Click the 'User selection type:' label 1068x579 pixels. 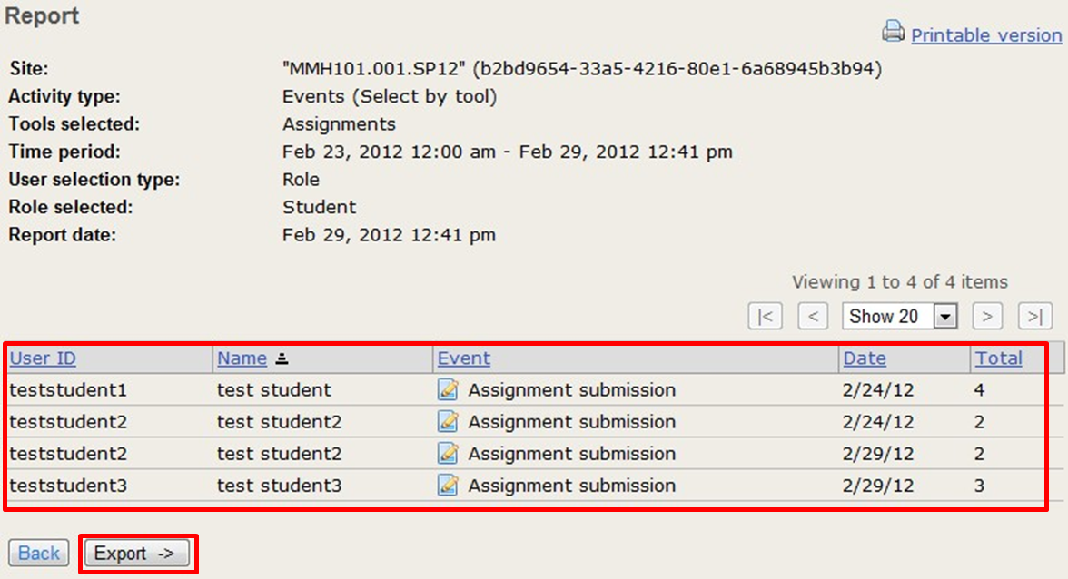click(94, 180)
